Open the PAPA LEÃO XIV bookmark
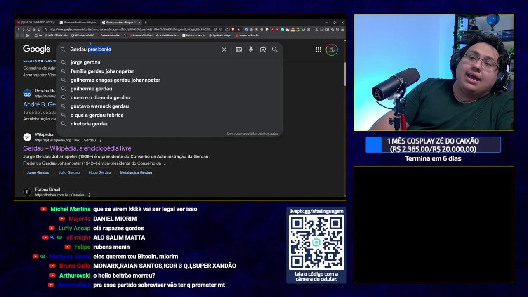This screenshot has width=528, height=297. point(57,35)
